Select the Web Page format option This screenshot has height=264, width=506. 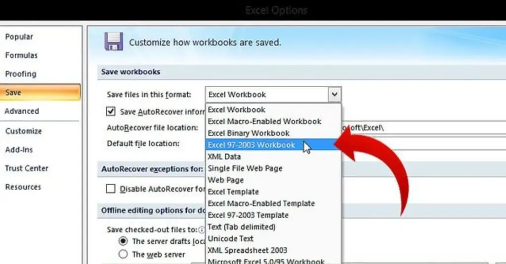pos(273,180)
